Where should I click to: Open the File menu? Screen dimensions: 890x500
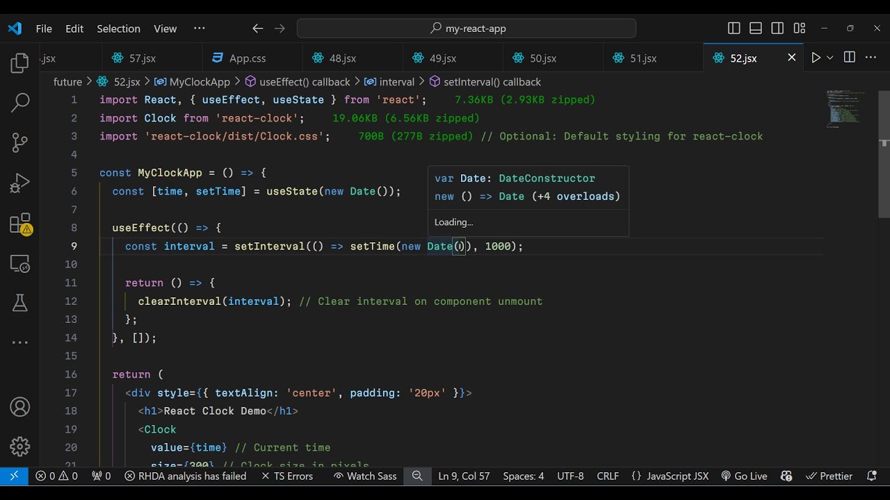44,28
